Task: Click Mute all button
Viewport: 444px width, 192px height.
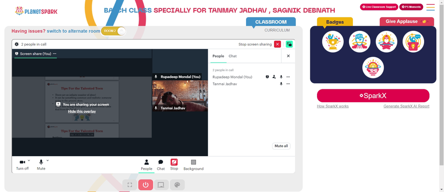Action: tap(281, 146)
